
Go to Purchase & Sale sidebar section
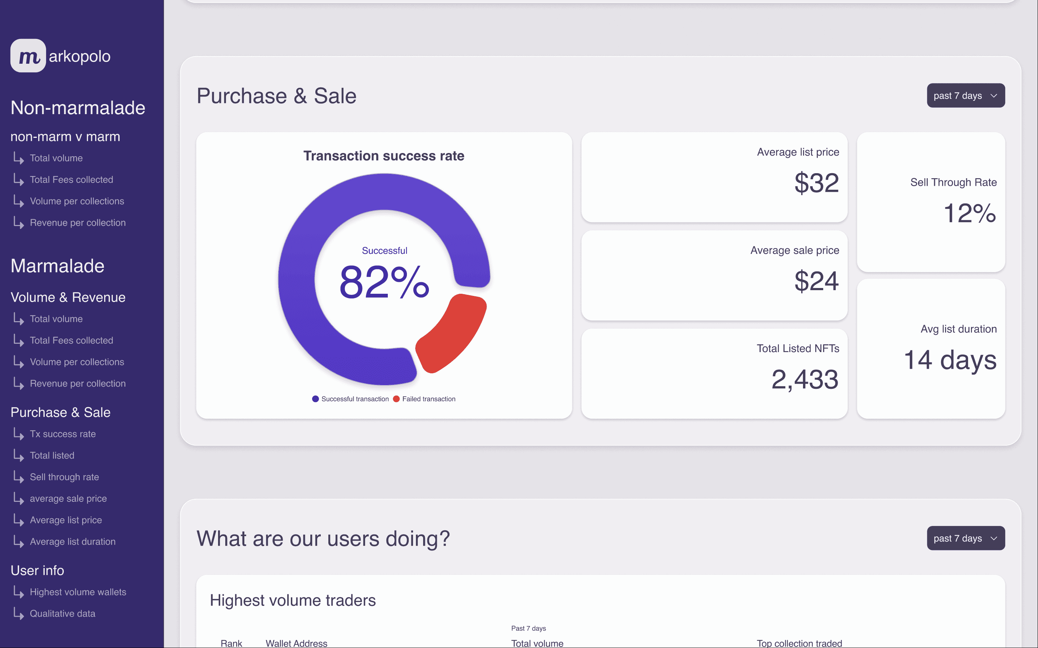[x=61, y=412]
